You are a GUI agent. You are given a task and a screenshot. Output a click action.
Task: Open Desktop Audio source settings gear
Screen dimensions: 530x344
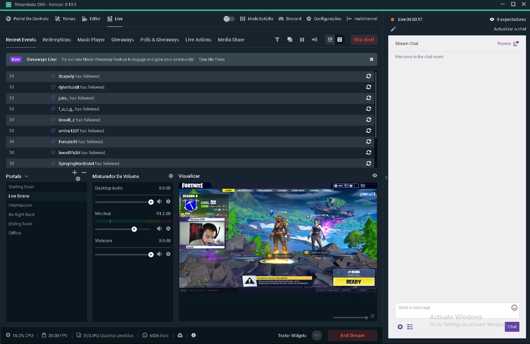168,202
